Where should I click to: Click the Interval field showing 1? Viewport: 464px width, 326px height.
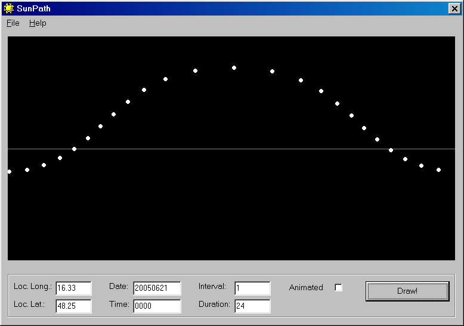(x=252, y=288)
